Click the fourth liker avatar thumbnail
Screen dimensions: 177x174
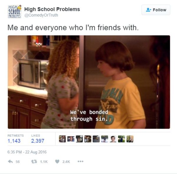coord(88,139)
